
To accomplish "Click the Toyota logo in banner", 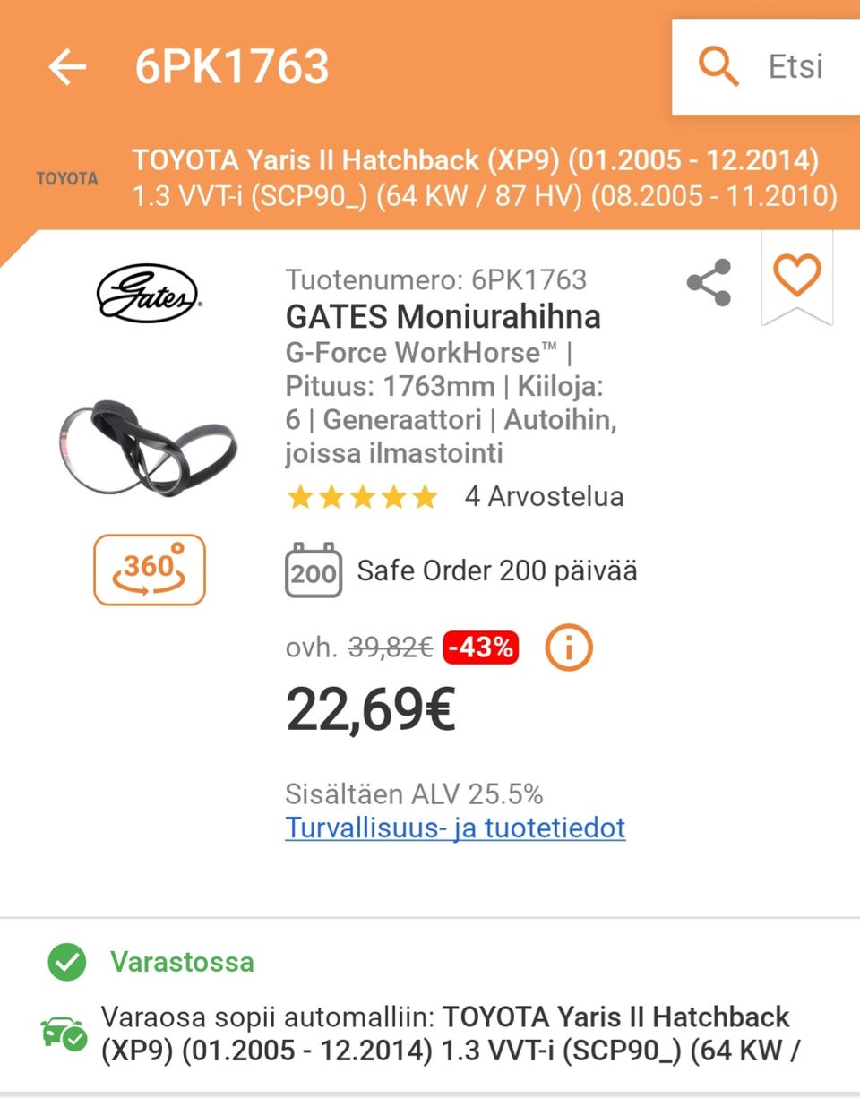I will pyautogui.click(x=67, y=178).
